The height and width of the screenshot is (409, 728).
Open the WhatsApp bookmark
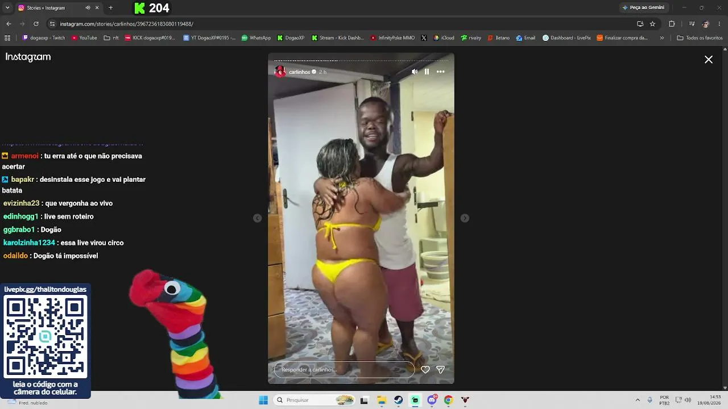click(256, 38)
